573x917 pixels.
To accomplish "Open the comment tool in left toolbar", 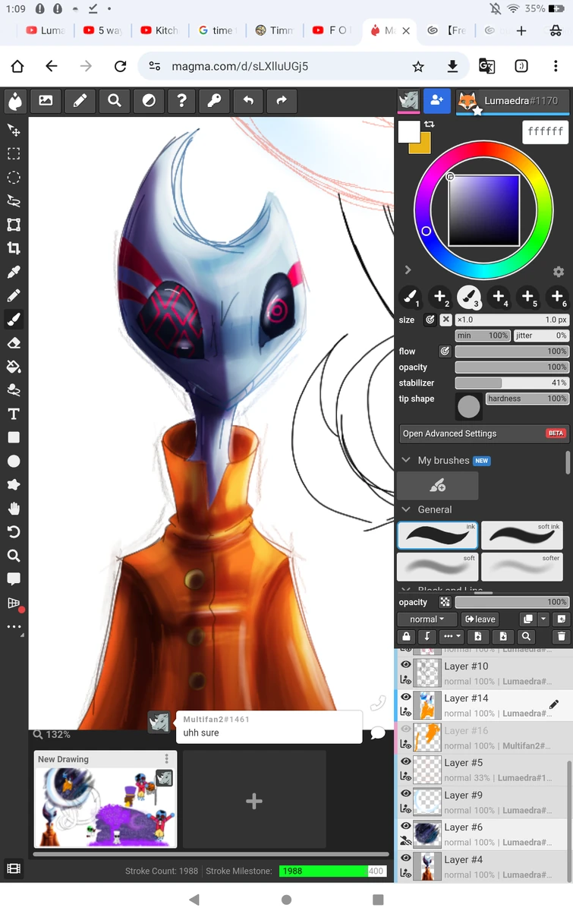I will coord(14,579).
